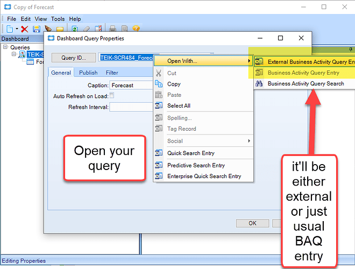
Task: Click the Spelling menu icon
Action: 159,117
